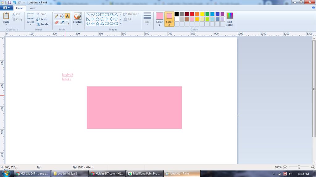Click the vertical scrollbar thumb
Image resolution: width=316 pixels, height=177 pixels.
314,89
